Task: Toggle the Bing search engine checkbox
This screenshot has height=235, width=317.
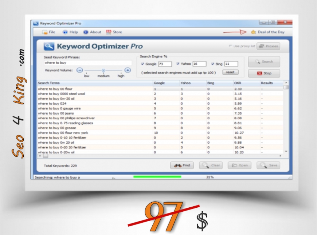Action: coord(212,64)
